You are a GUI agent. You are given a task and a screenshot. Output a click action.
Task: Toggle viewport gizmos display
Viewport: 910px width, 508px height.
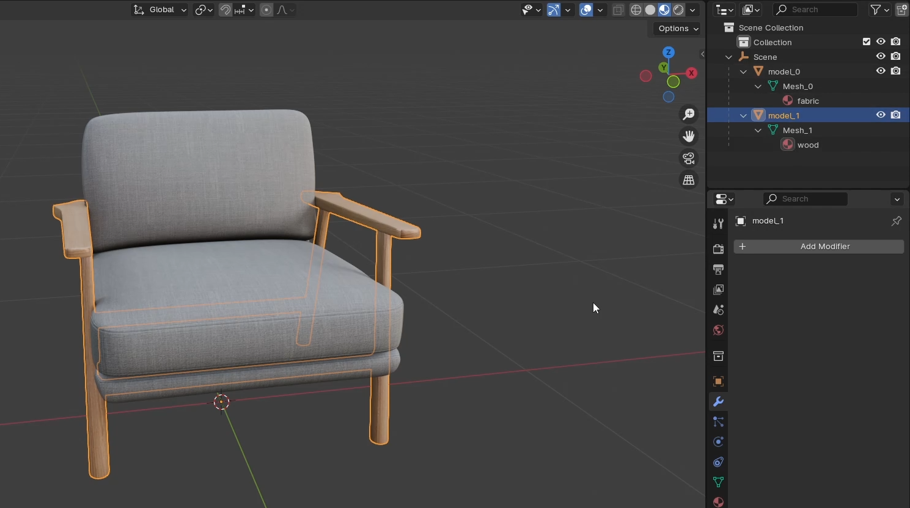pyautogui.click(x=553, y=10)
